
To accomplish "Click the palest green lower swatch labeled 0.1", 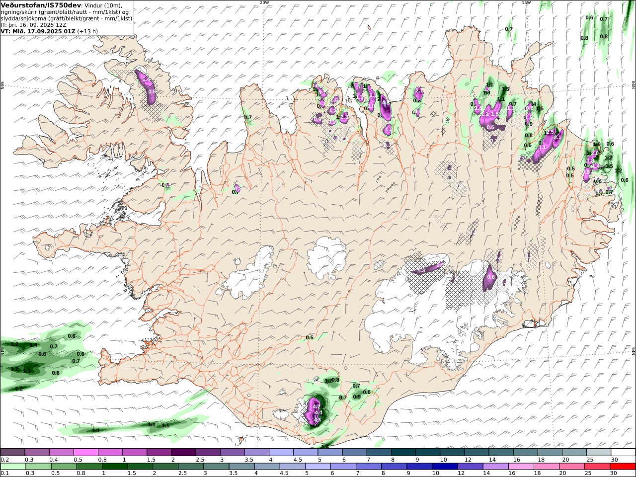I will (13, 466).
